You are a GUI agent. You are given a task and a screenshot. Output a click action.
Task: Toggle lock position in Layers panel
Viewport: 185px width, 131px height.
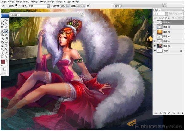point(166,18)
